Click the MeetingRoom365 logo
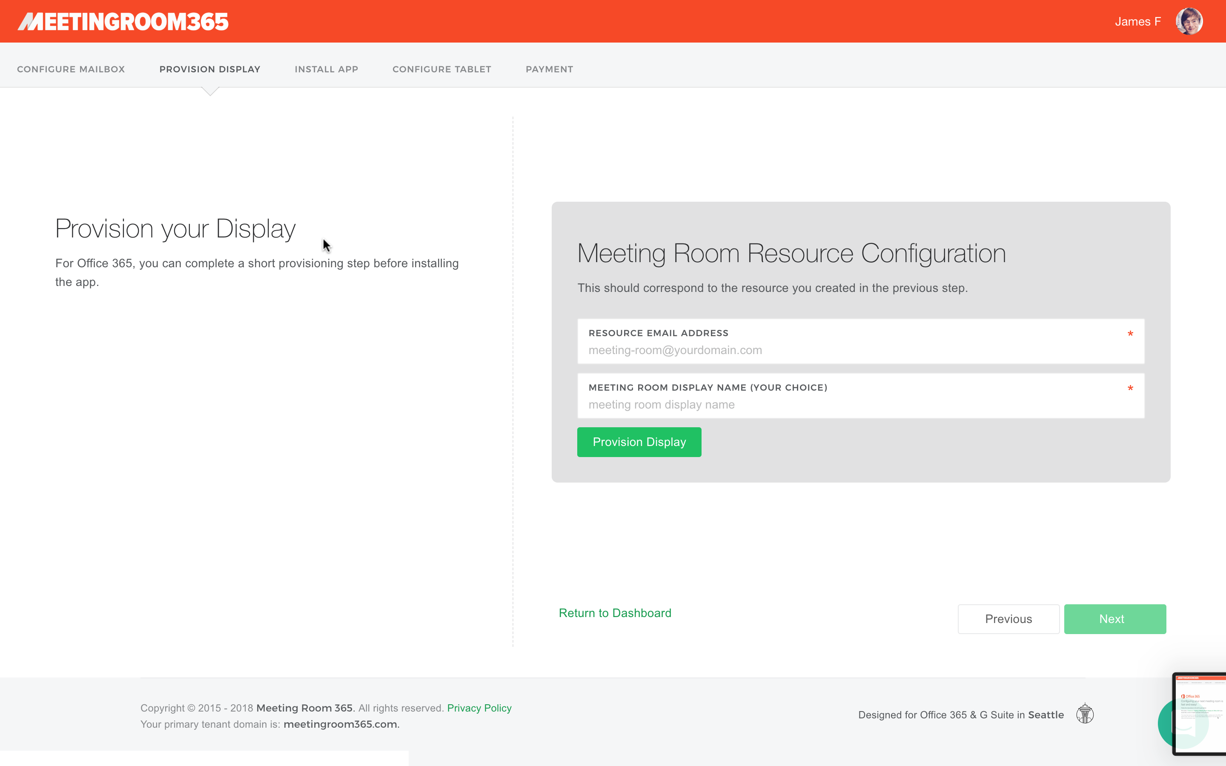Screen dimensions: 1226x766 123,22
